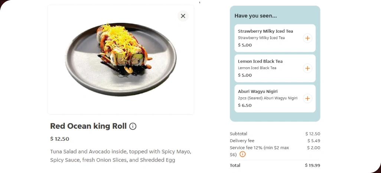Click the 2pcs (Seared) Aburi Wagyu Nigiri subtitle
The image size is (381, 173).
tap(267, 98)
